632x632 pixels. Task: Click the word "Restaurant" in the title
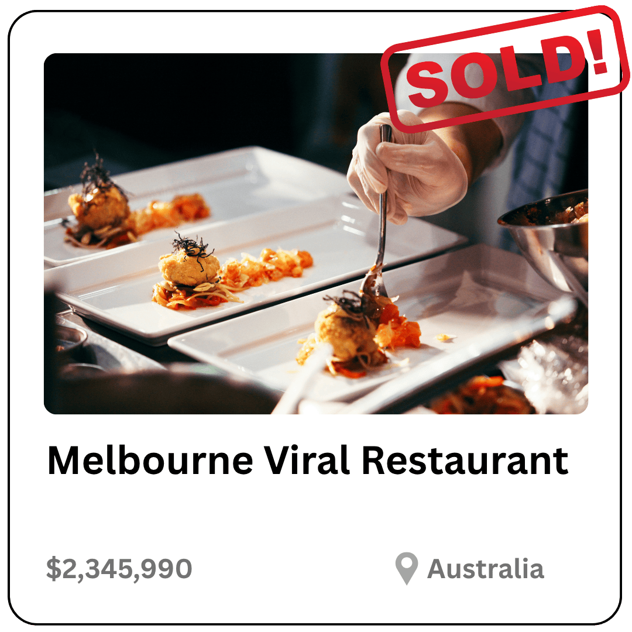(465, 461)
